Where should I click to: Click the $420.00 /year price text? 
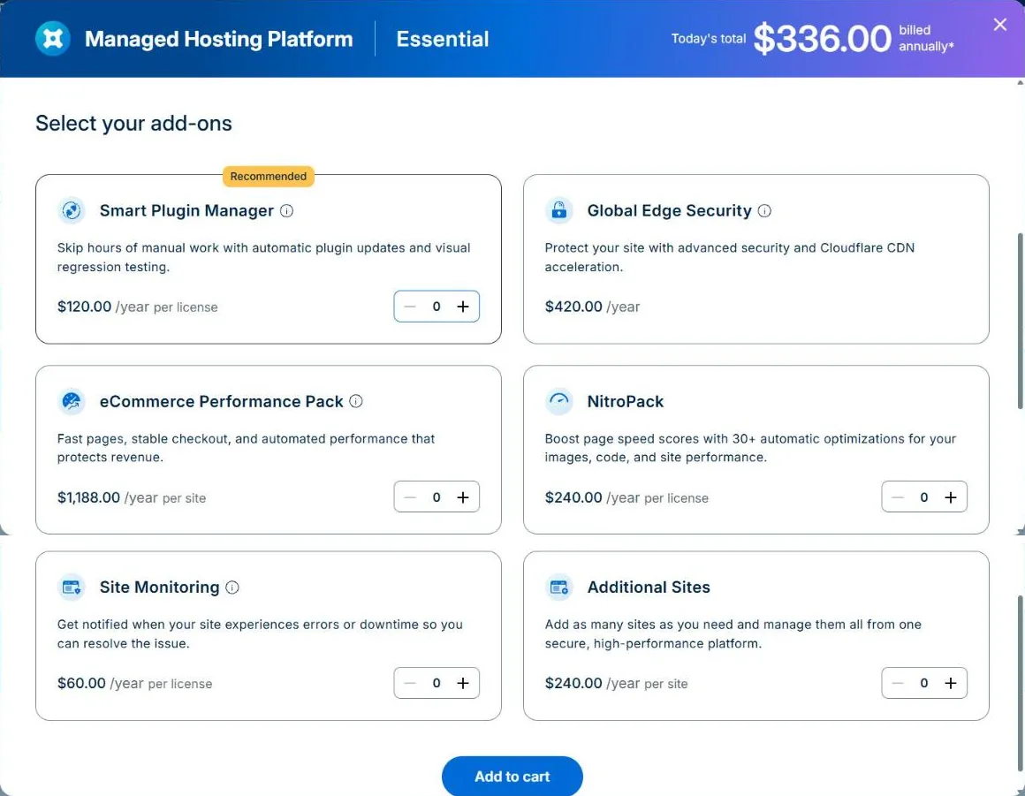point(592,307)
